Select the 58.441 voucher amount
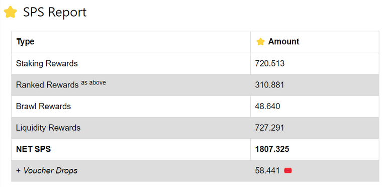Viewport: 386px width, 187px height. click(267, 170)
